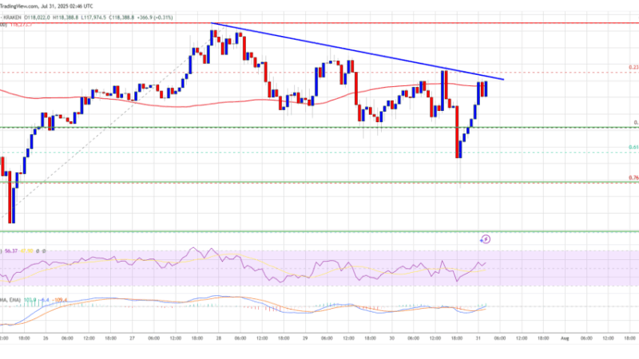Click the date label 29 on time axis
The image size is (639, 359).
click(305, 338)
